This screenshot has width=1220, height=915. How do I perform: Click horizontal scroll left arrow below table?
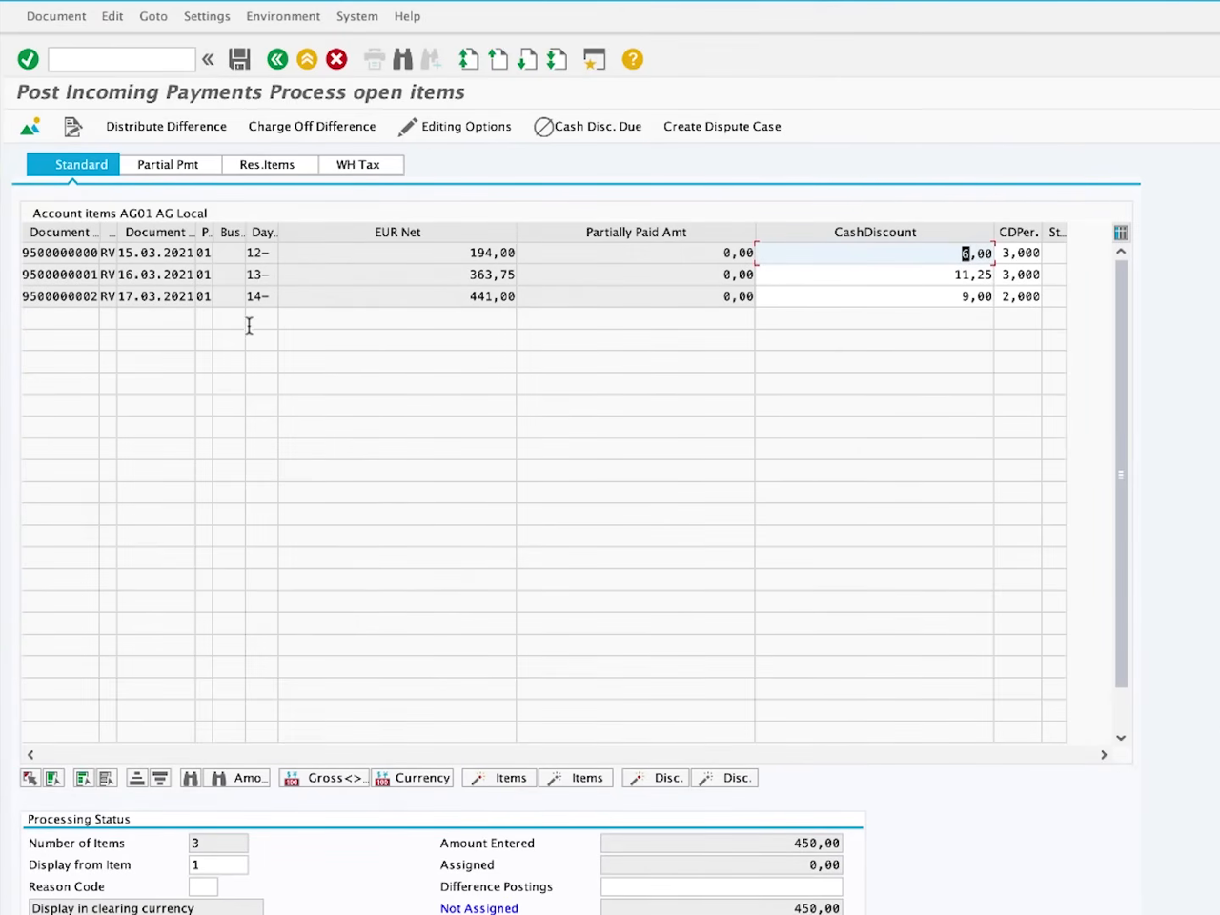coord(30,755)
